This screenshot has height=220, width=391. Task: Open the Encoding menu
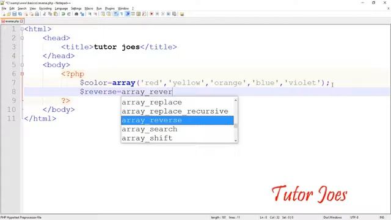pos(45,9)
